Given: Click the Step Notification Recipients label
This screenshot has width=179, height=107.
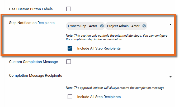Looking at the screenshot, I should point(32,23).
